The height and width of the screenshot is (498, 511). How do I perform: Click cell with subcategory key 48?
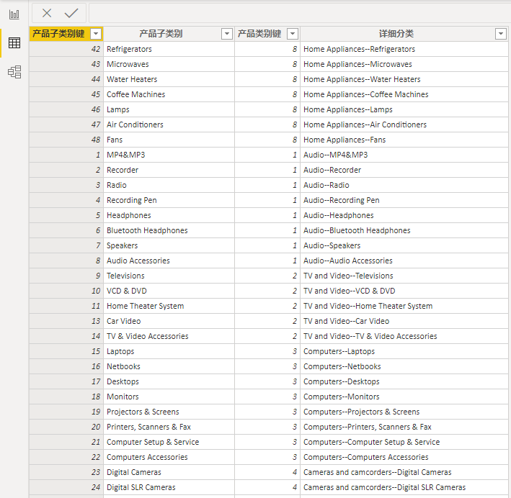click(x=66, y=140)
